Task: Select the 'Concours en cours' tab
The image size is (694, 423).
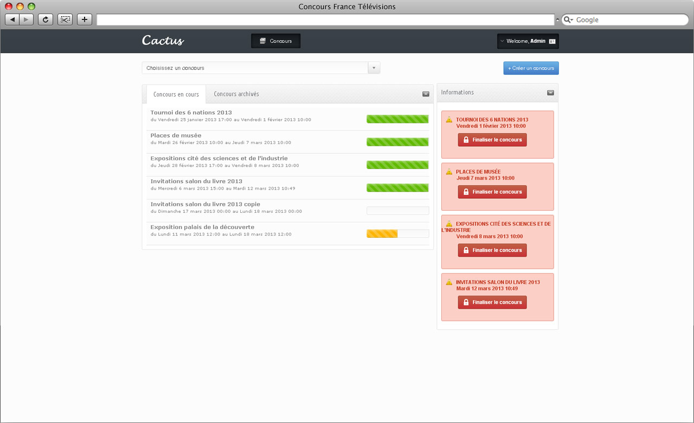Action: tap(176, 94)
